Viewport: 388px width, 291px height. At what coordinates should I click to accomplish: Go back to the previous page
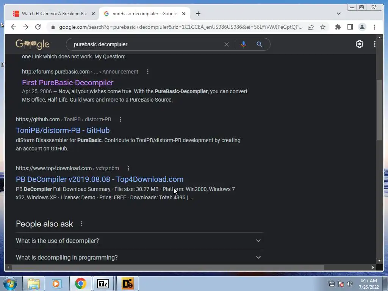pos(14,27)
